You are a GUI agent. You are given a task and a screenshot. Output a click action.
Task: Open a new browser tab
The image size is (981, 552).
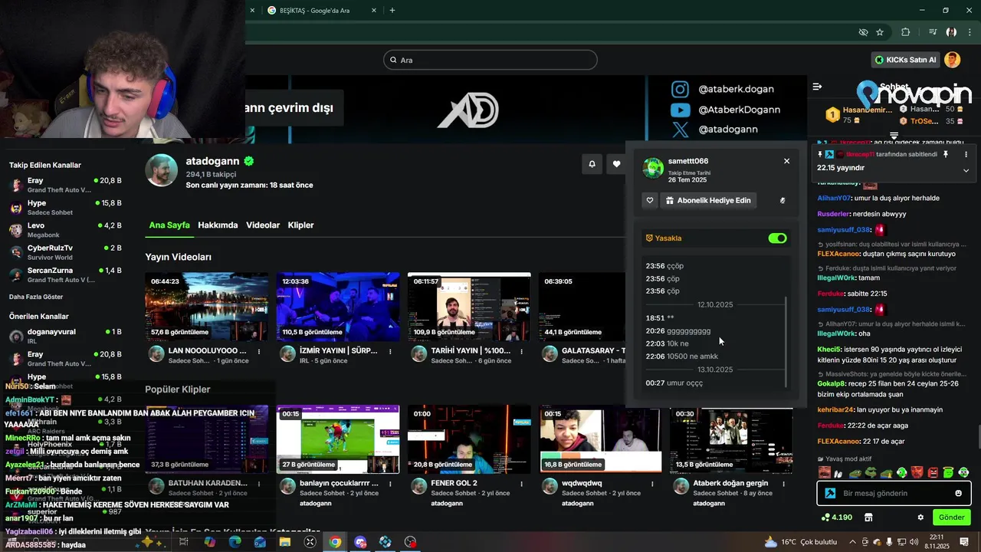tap(392, 11)
